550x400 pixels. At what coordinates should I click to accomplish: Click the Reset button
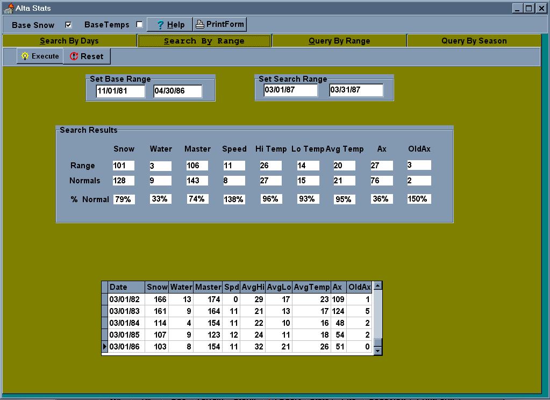[87, 56]
